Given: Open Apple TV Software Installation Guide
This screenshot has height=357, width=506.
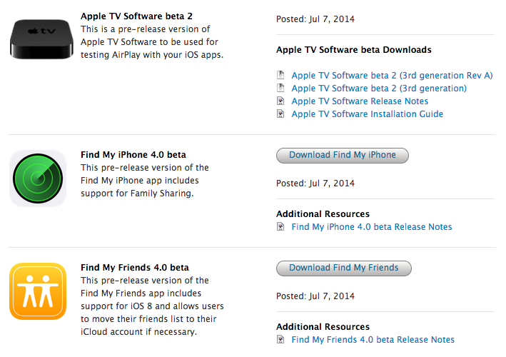Looking at the screenshot, I should coord(367,114).
